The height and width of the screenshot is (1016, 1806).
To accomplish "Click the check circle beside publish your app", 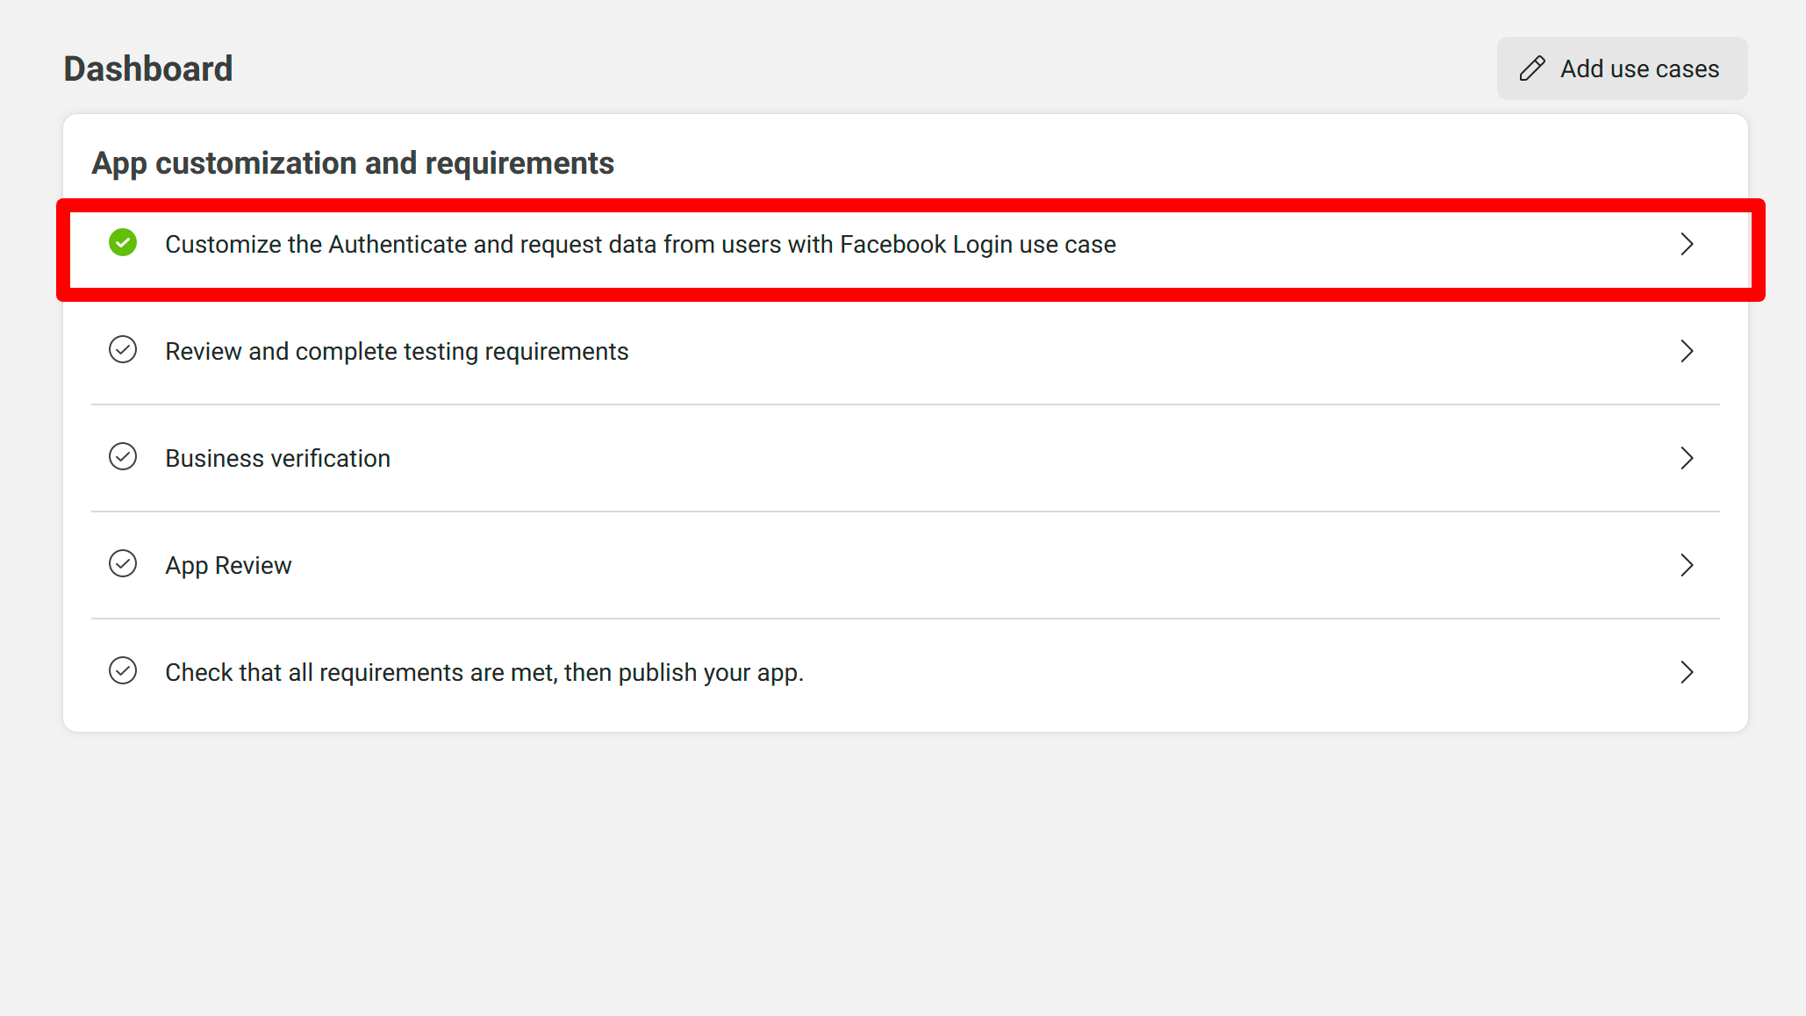I will coord(123,671).
